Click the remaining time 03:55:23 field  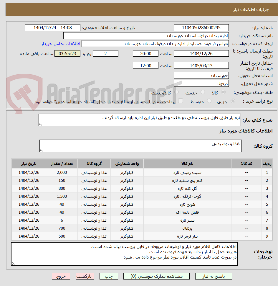coord(67,54)
